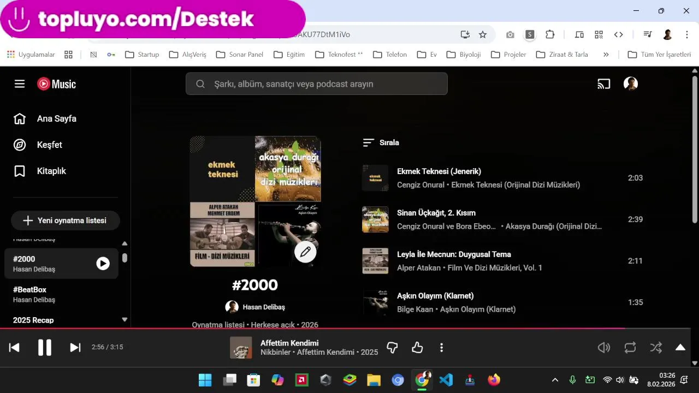This screenshot has height=393, width=699.
Task: Click the Cast to device icon
Action: coord(603,84)
